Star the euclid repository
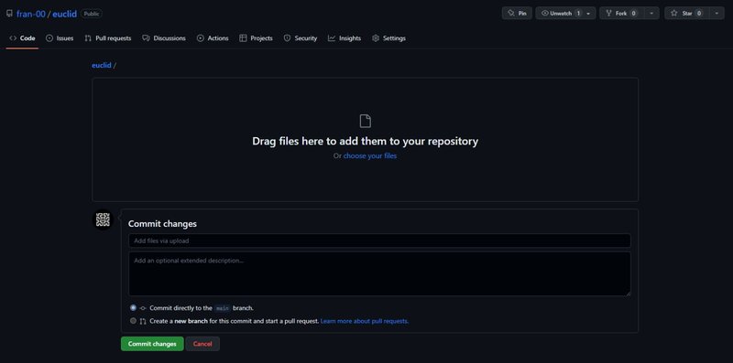 point(686,13)
